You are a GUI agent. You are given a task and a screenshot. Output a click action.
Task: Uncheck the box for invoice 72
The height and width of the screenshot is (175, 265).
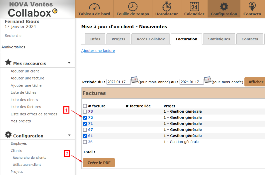click(x=85, y=118)
